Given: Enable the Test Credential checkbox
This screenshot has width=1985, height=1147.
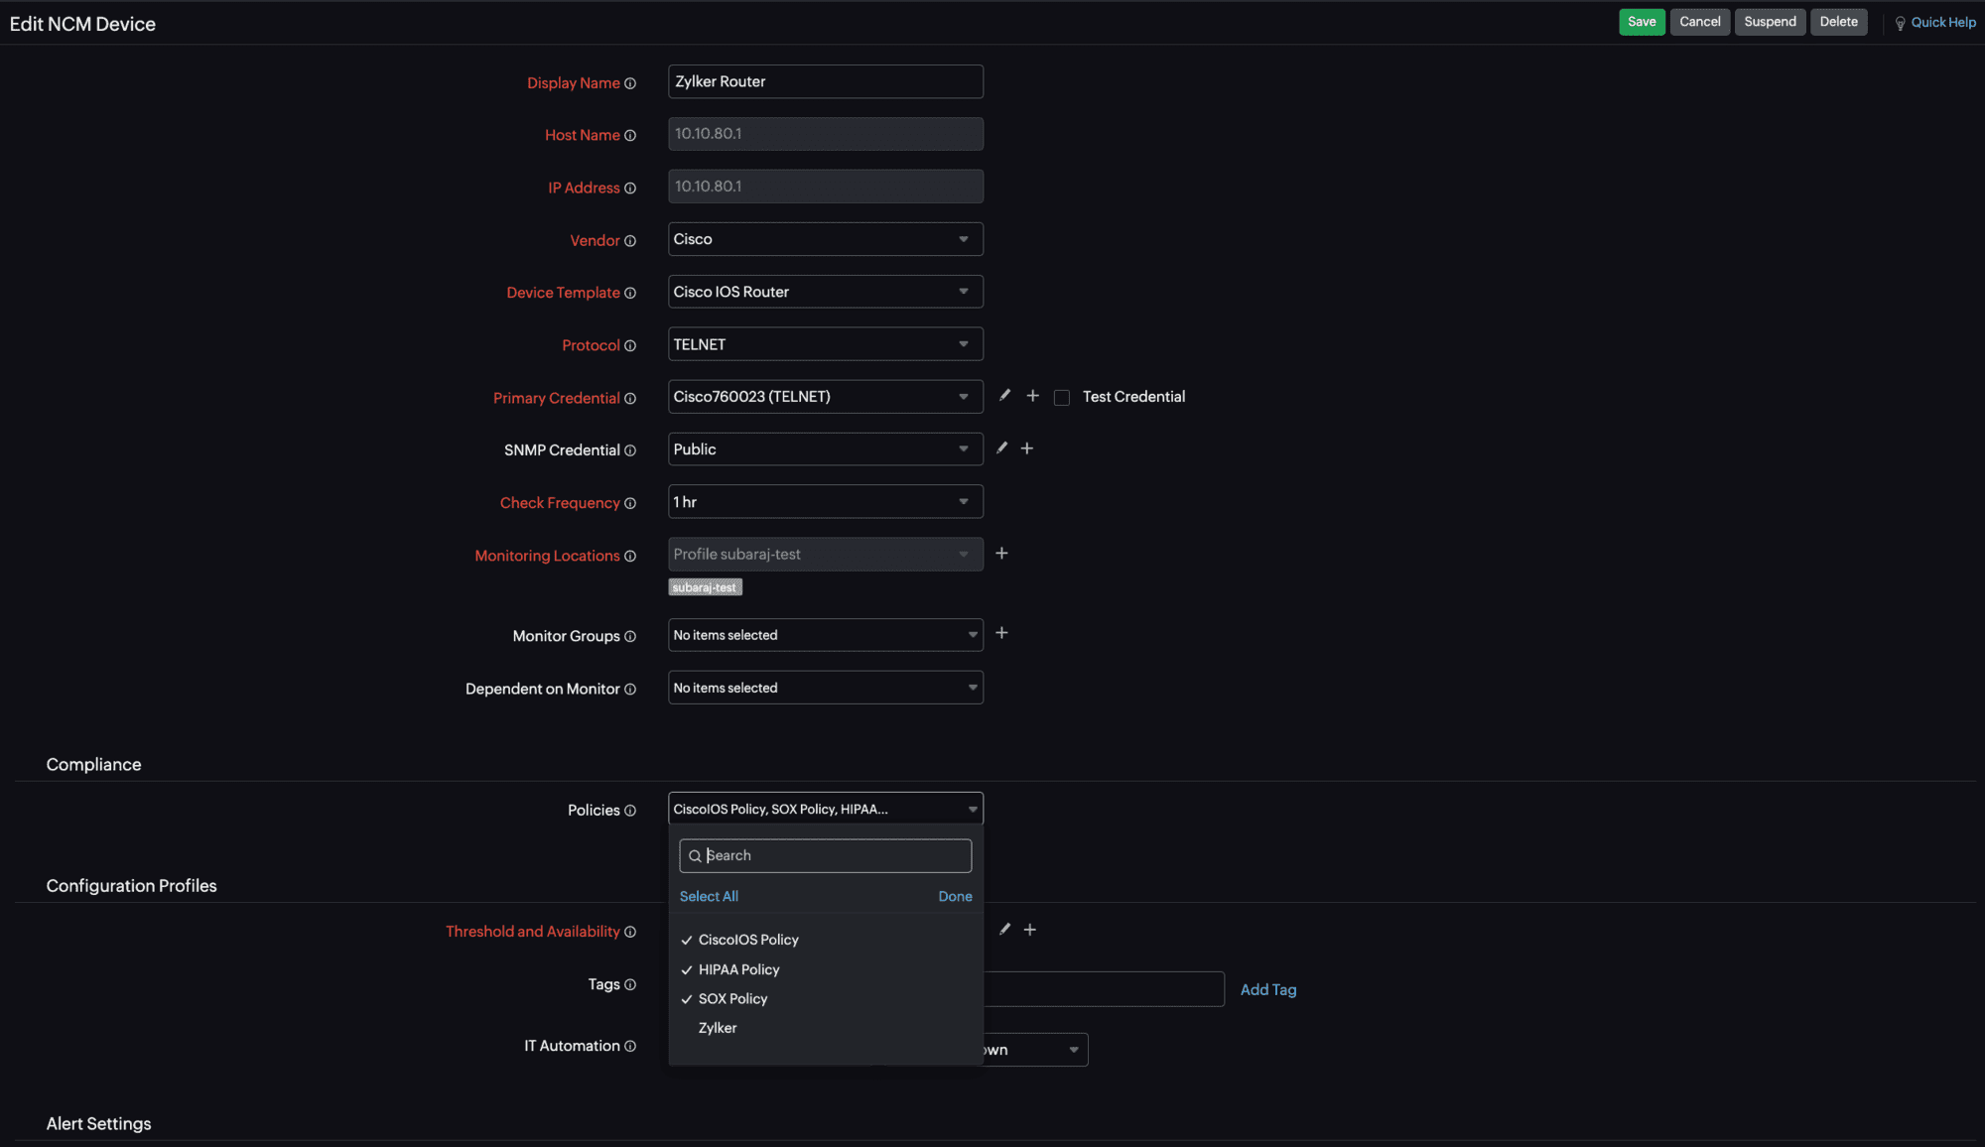Looking at the screenshot, I should click(1062, 398).
